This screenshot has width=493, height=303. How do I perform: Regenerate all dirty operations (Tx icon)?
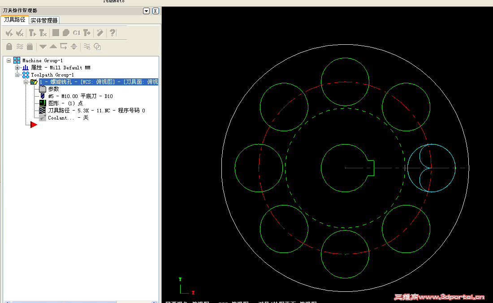pyautogui.click(x=43, y=33)
